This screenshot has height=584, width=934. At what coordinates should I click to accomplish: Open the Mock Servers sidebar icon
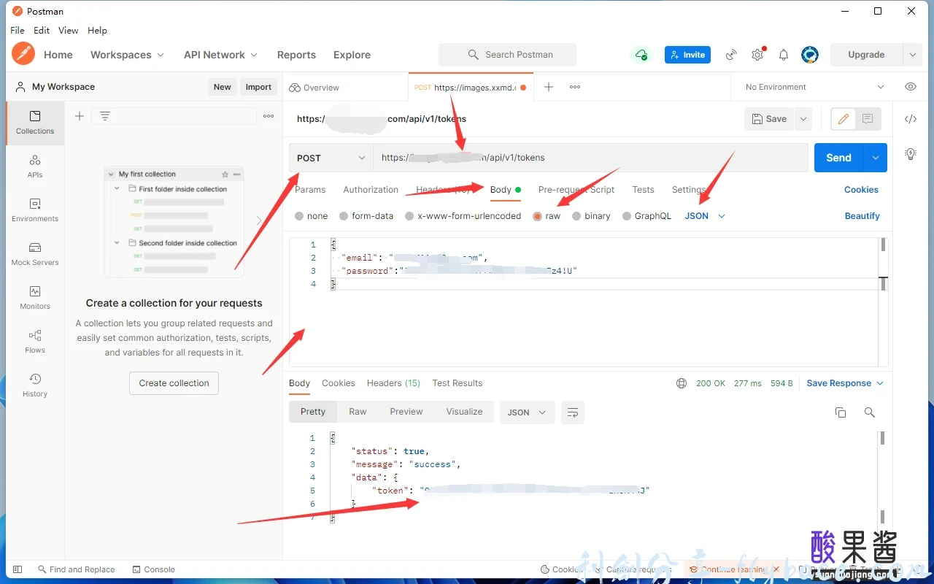click(35, 253)
